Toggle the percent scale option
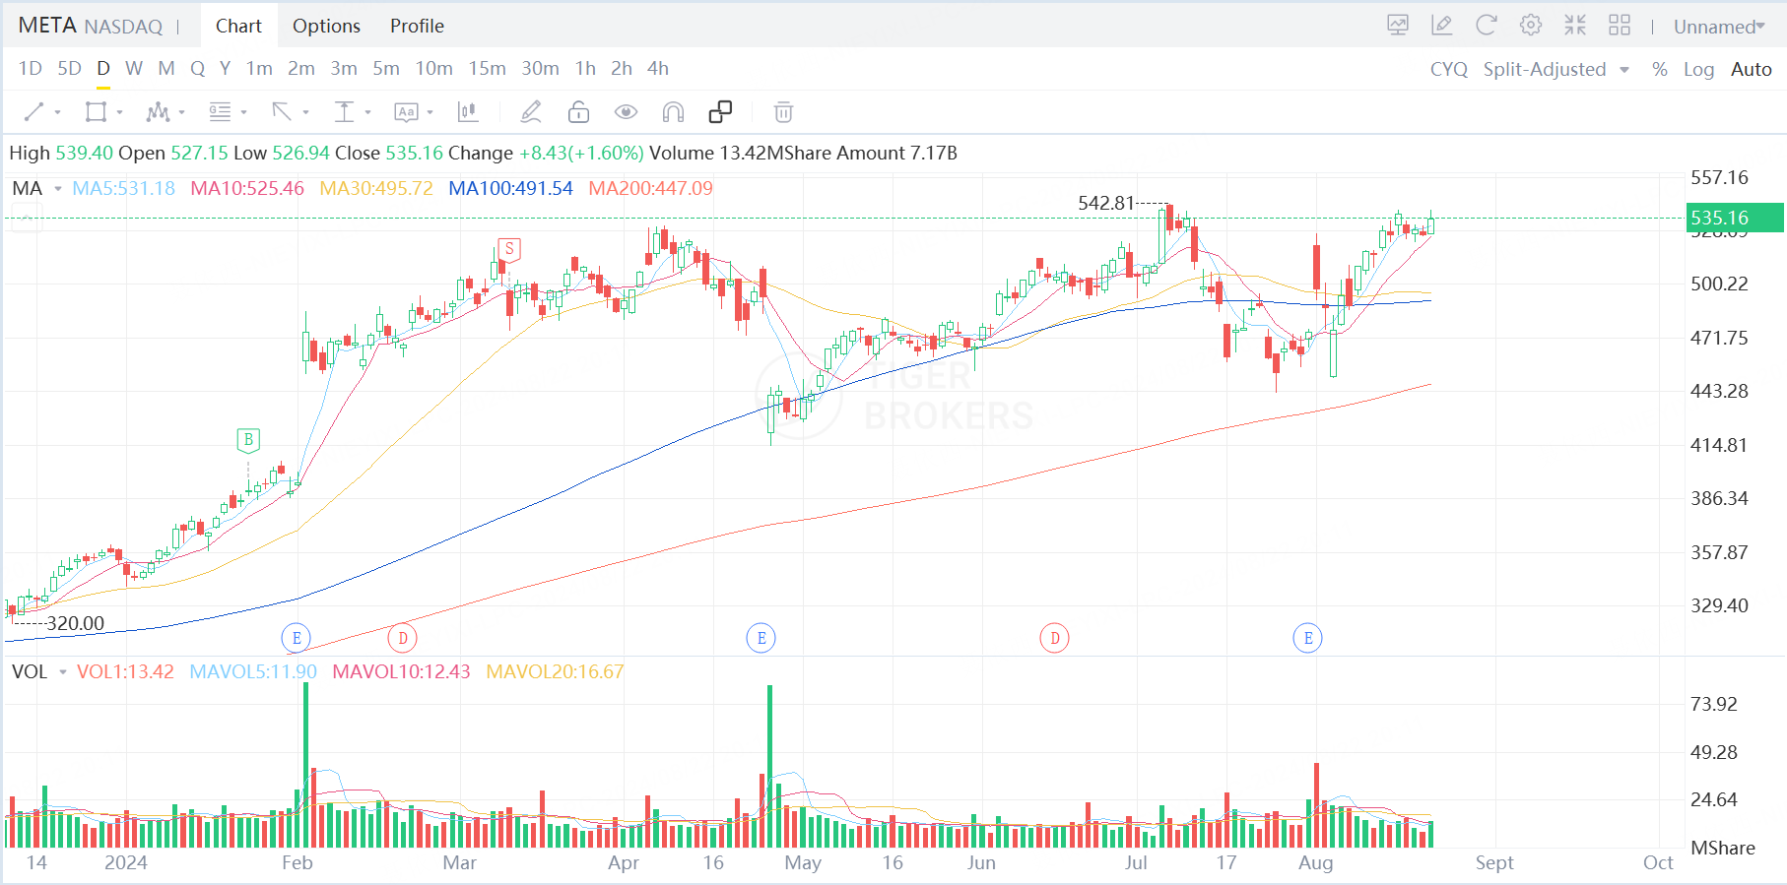The height and width of the screenshot is (885, 1787). (1660, 69)
